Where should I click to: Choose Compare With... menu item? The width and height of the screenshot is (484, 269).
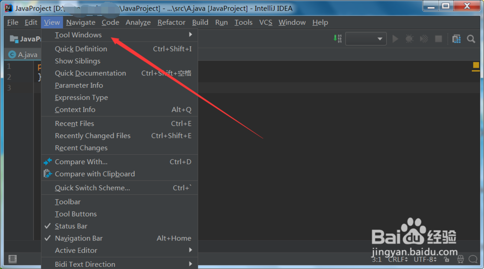click(120, 162)
